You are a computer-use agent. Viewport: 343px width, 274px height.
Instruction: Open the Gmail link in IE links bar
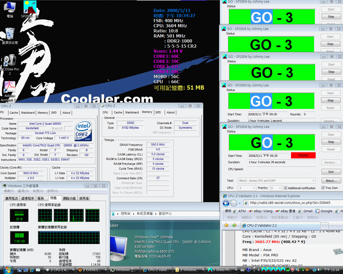click(305, 211)
